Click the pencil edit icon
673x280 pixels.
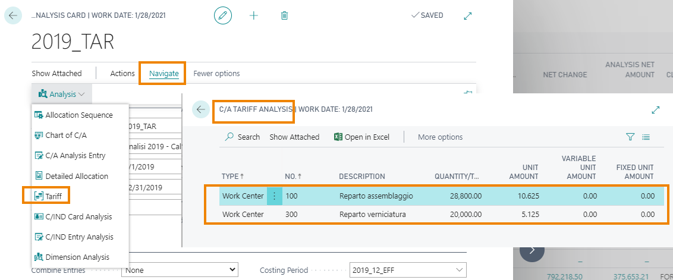coord(223,16)
